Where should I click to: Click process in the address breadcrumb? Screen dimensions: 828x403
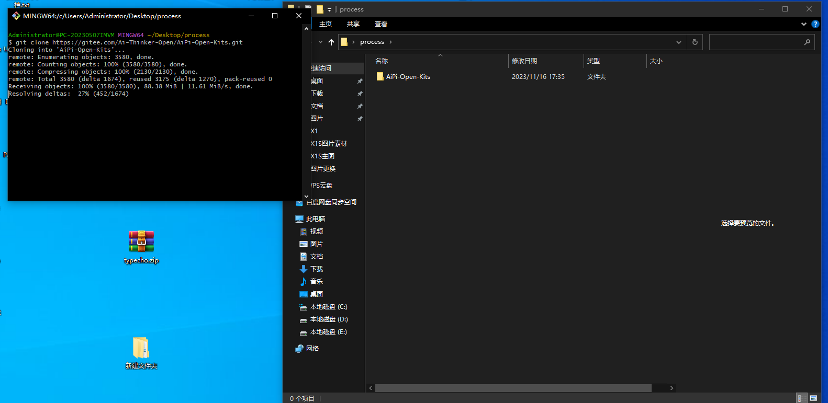point(372,42)
